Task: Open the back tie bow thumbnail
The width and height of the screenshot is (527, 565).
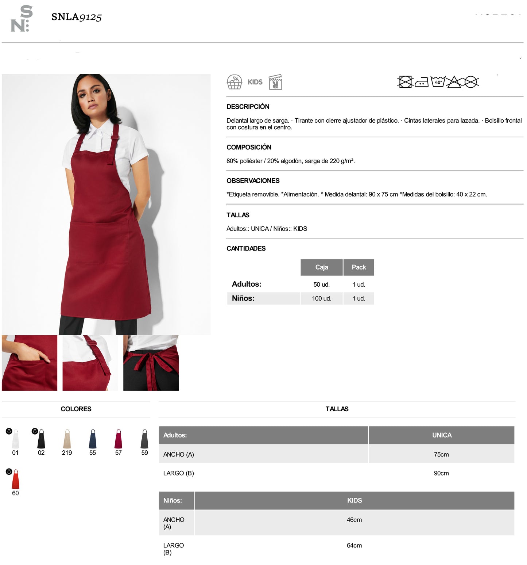Action: coord(151,363)
